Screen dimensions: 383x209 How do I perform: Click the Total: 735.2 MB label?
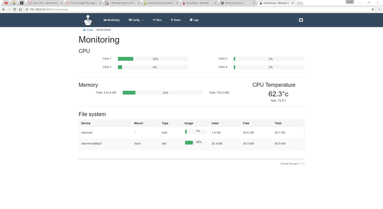[x=219, y=93]
